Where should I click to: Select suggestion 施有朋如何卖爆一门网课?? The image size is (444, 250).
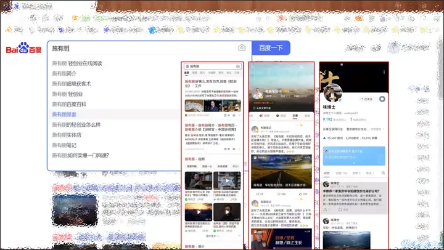click(x=81, y=155)
